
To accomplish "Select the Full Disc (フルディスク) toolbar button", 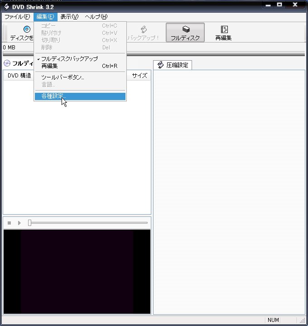I will [185, 33].
